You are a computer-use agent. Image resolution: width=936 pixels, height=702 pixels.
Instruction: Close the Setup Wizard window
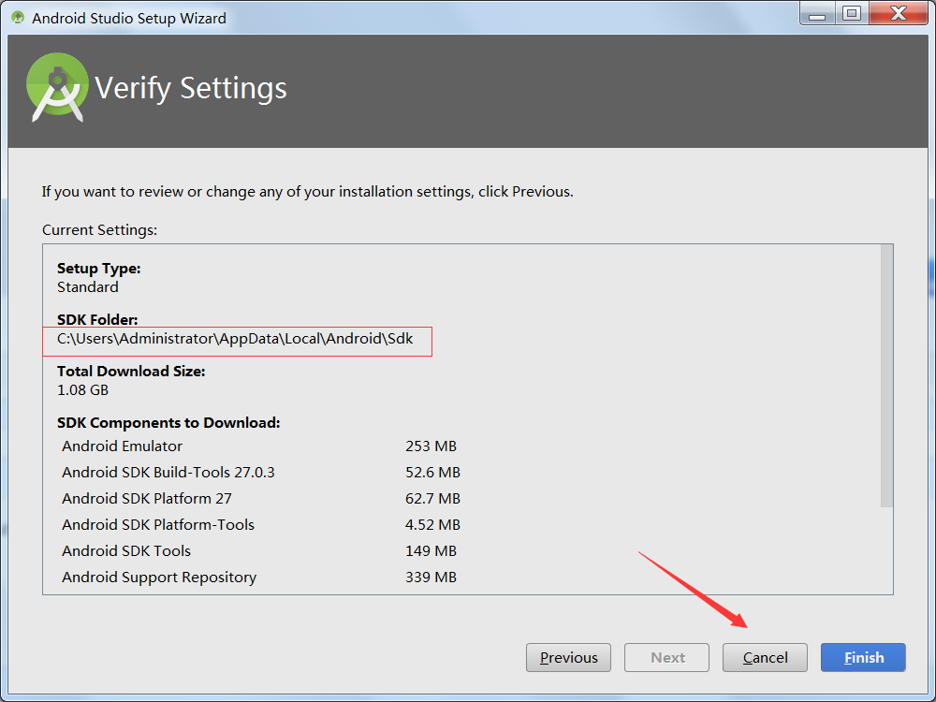tap(899, 14)
